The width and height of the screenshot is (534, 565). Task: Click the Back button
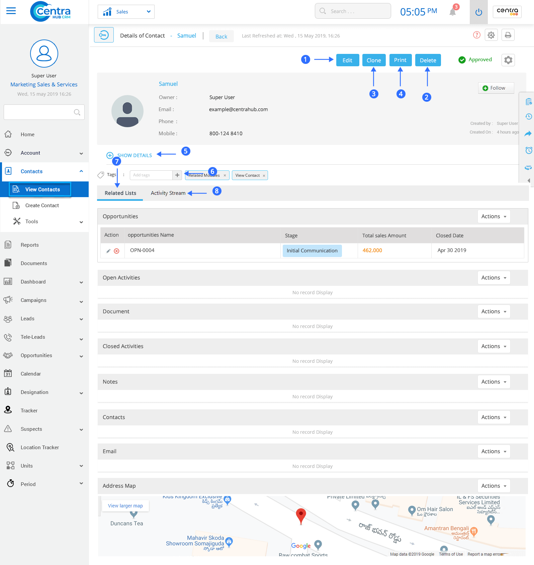pos(221,36)
